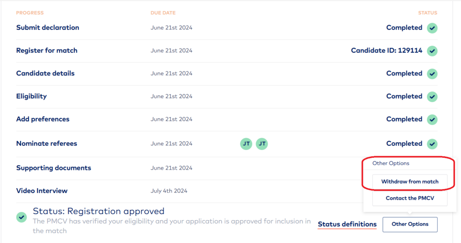
Task: Go to Candidate details step
Action: click(45, 73)
